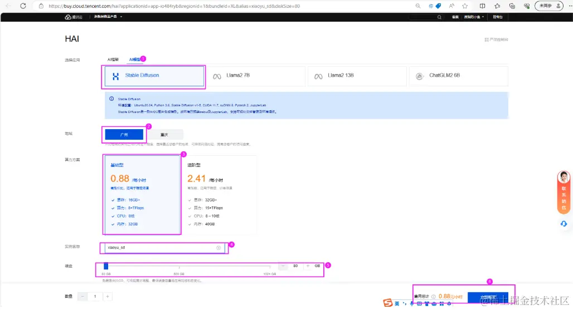The width and height of the screenshot is (573, 310).
Task: Click the site lock icon in address bar
Action: tap(41, 6)
